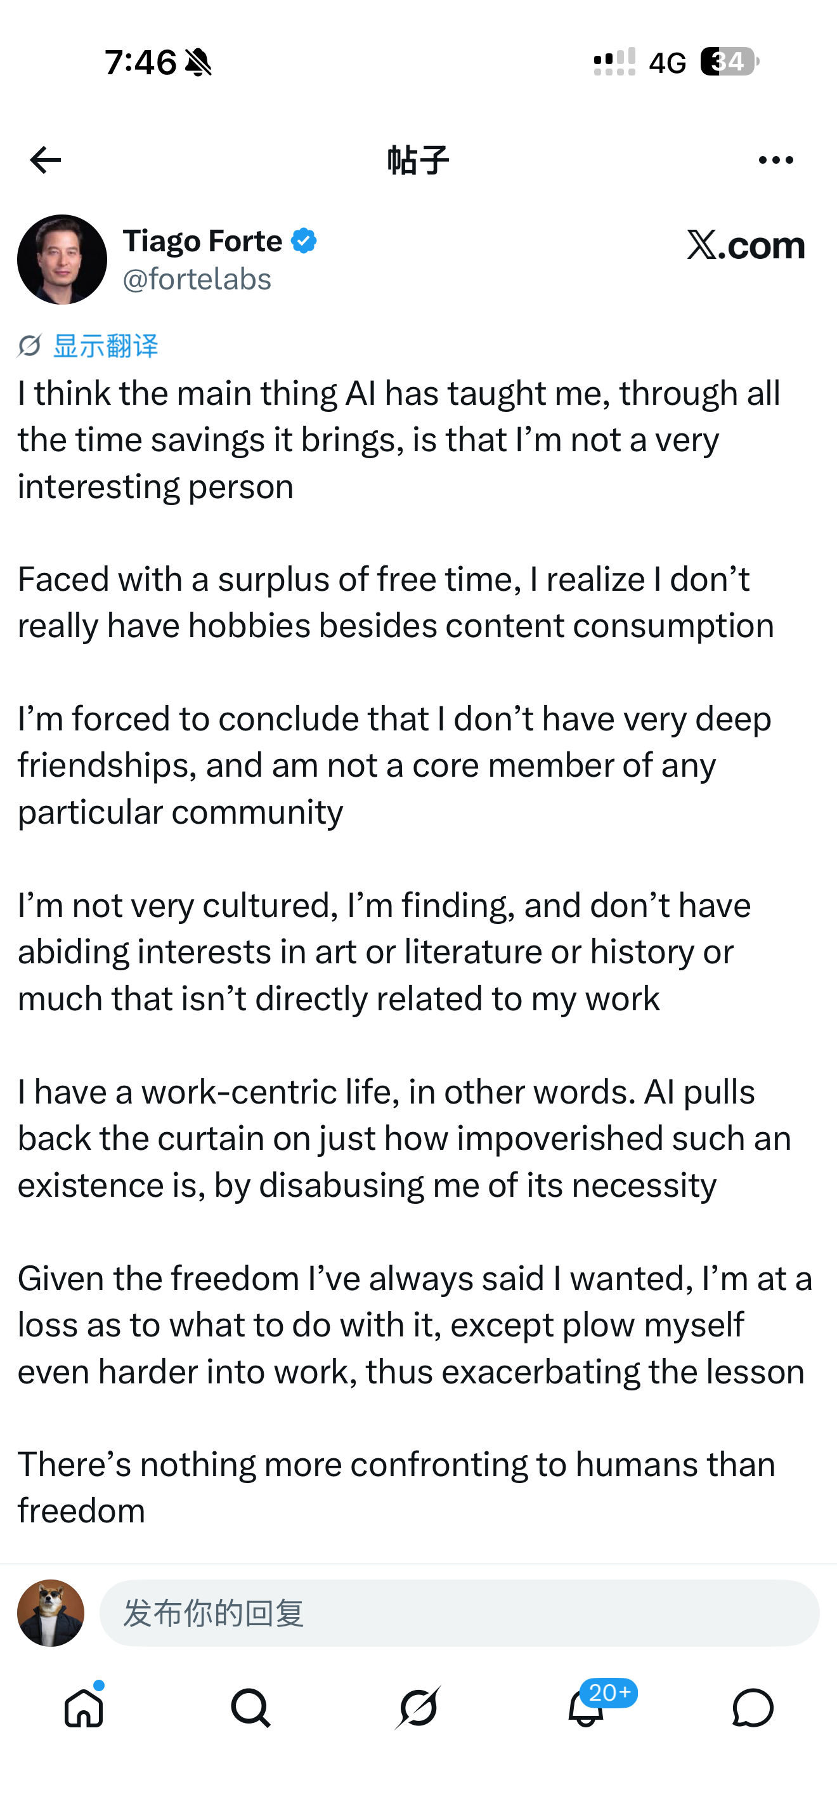
Task: Focus the 发布你的回复 reply field
Action: click(x=460, y=1613)
